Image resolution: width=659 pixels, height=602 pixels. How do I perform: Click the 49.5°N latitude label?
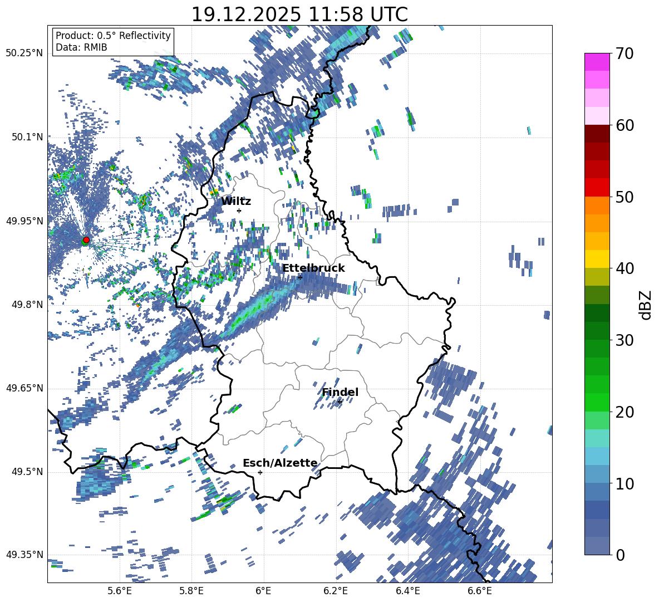point(27,472)
